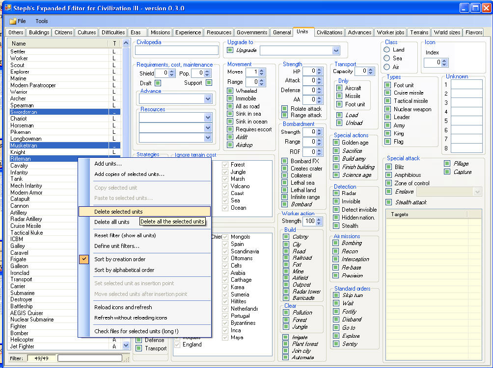Enable the Immobile checkbox

pyautogui.click(x=230, y=98)
